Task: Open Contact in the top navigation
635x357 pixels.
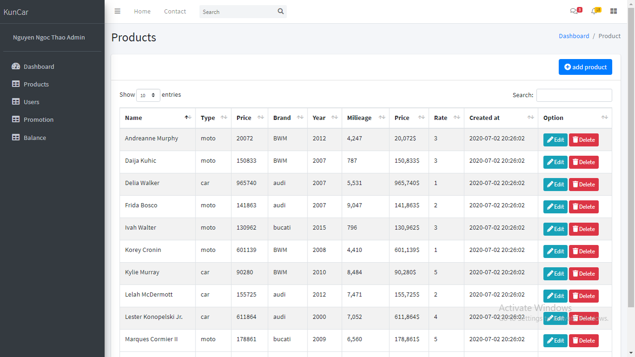Action: point(175,12)
